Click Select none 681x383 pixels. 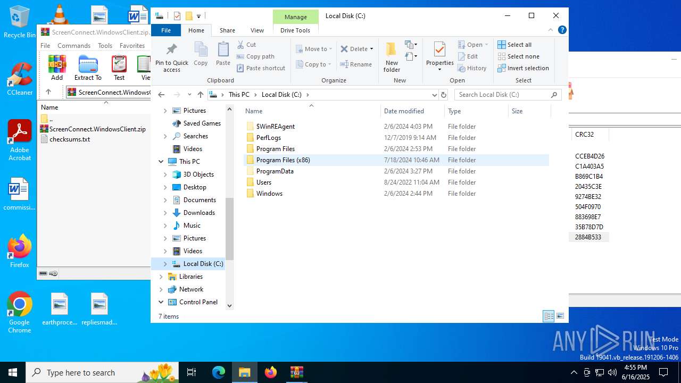[x=518, y=56]
